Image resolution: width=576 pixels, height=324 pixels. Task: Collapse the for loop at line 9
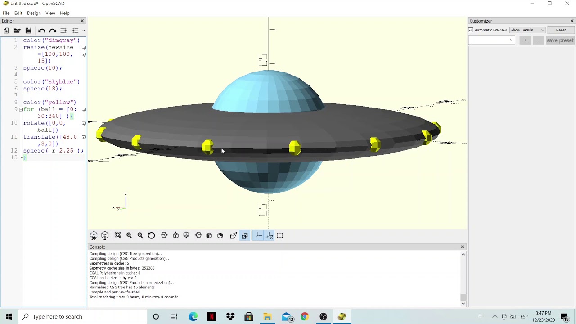coord(20,109)
